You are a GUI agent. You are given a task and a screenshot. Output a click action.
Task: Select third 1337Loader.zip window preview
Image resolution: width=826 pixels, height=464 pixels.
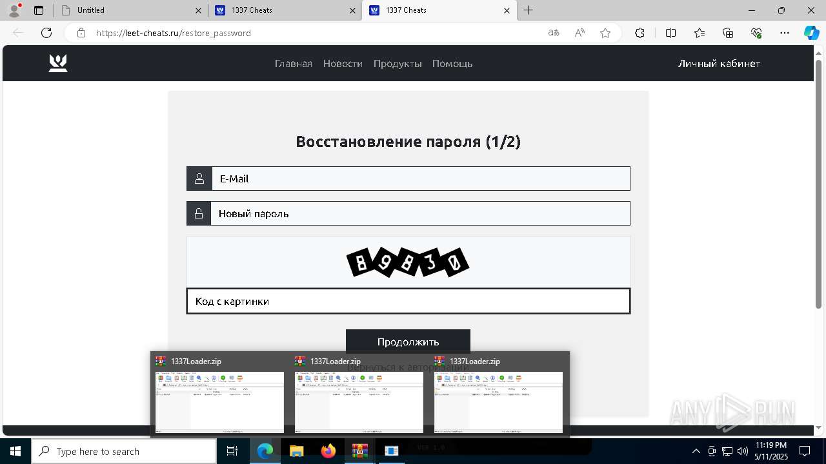click(499, 394)
